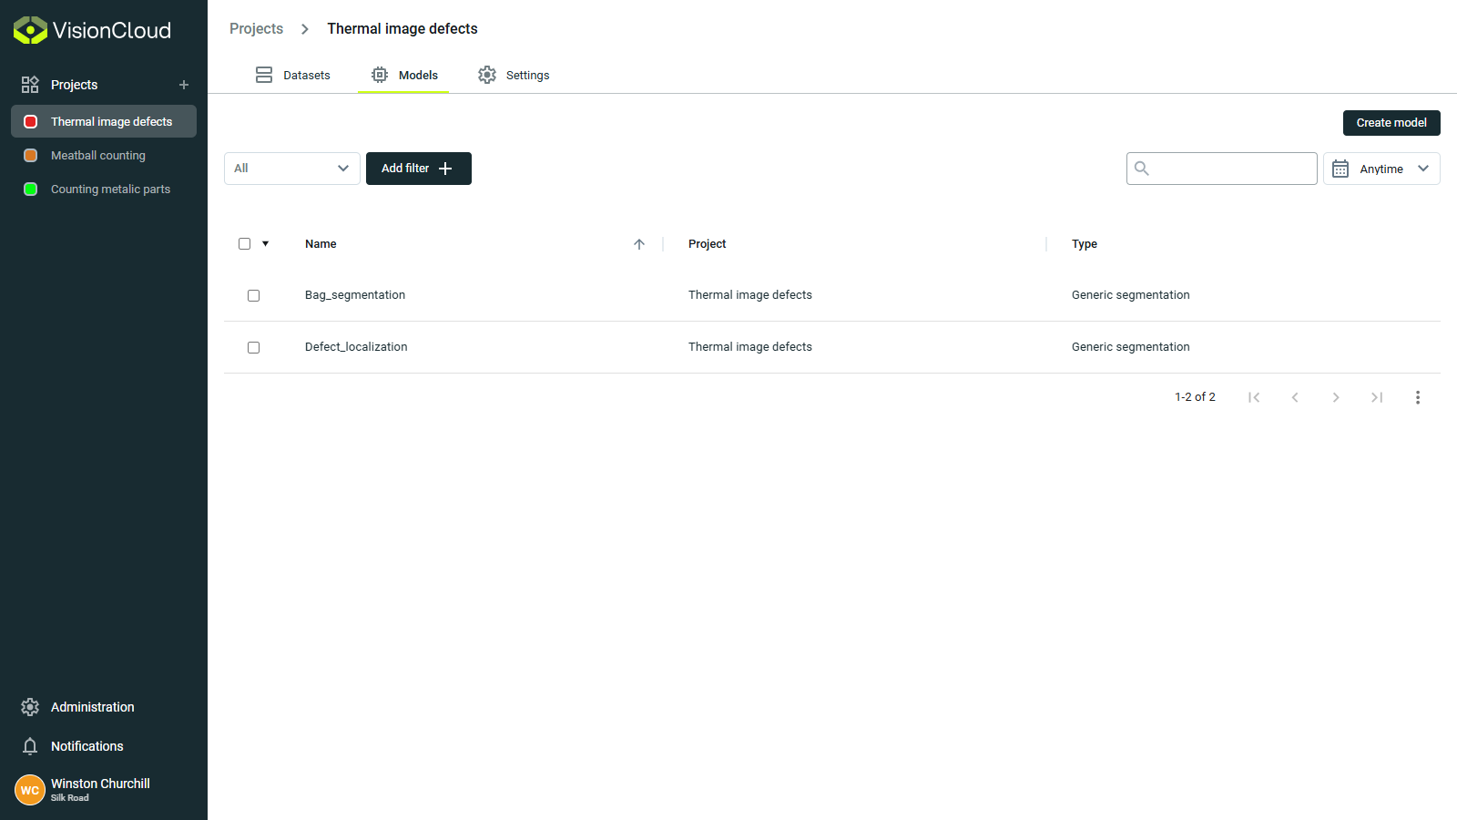
Task: Click the VisionCloud logo icon
Action: pyautogui.click(x=30, y=30)
